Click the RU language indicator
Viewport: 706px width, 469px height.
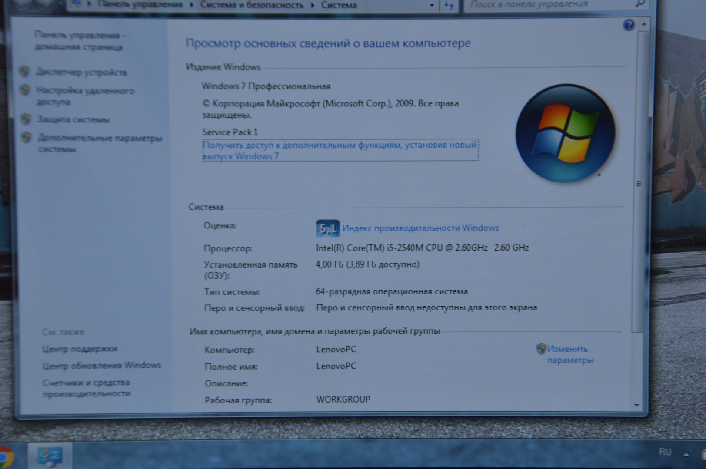pyautogui.click(x=665, y=452)
